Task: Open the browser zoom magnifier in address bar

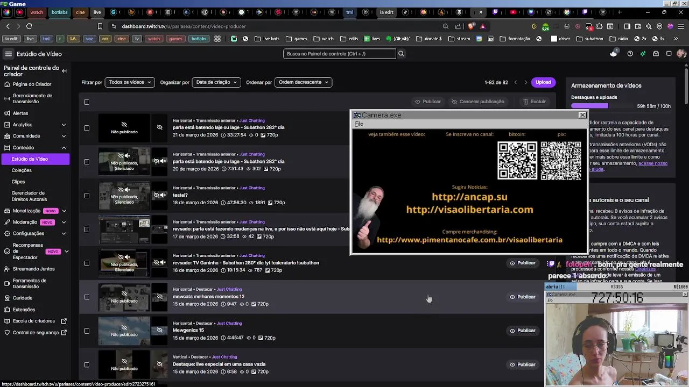Action: click(x=445, y=26)
